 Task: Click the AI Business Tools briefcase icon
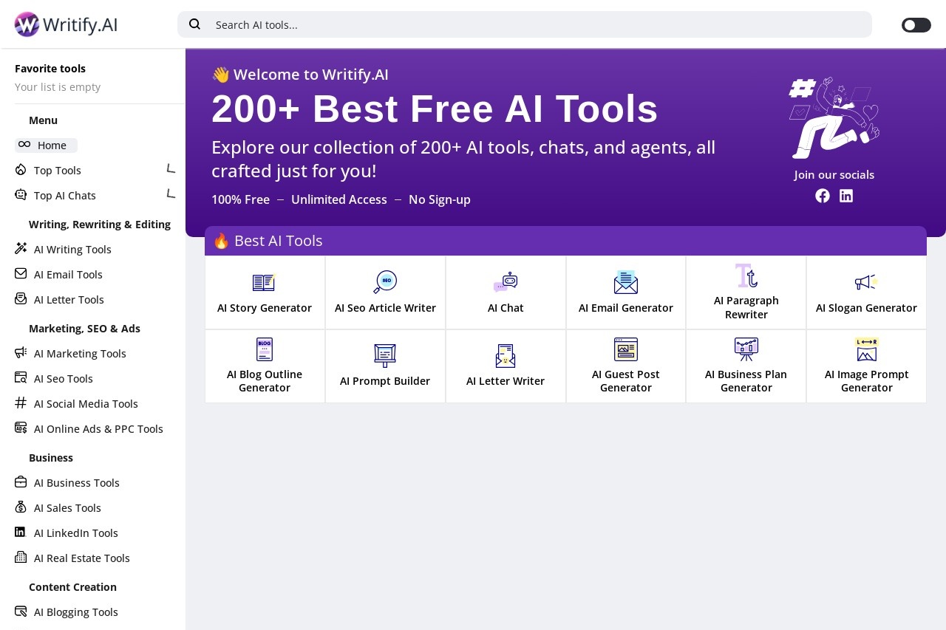[x=21, y=482]
